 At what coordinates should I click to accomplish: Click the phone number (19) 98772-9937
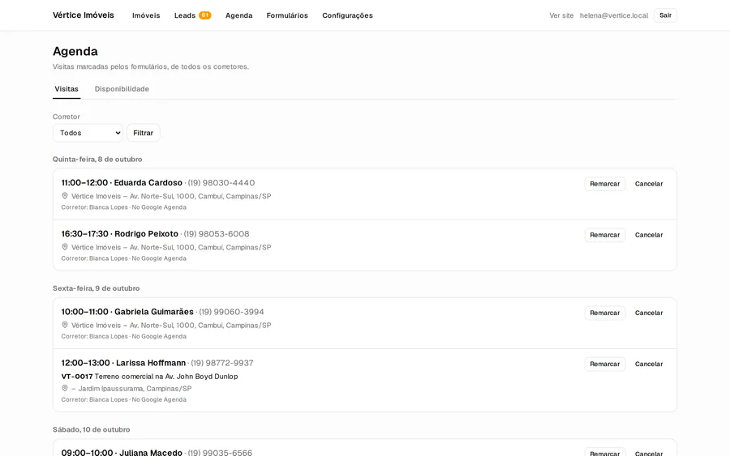pos(222,363)
